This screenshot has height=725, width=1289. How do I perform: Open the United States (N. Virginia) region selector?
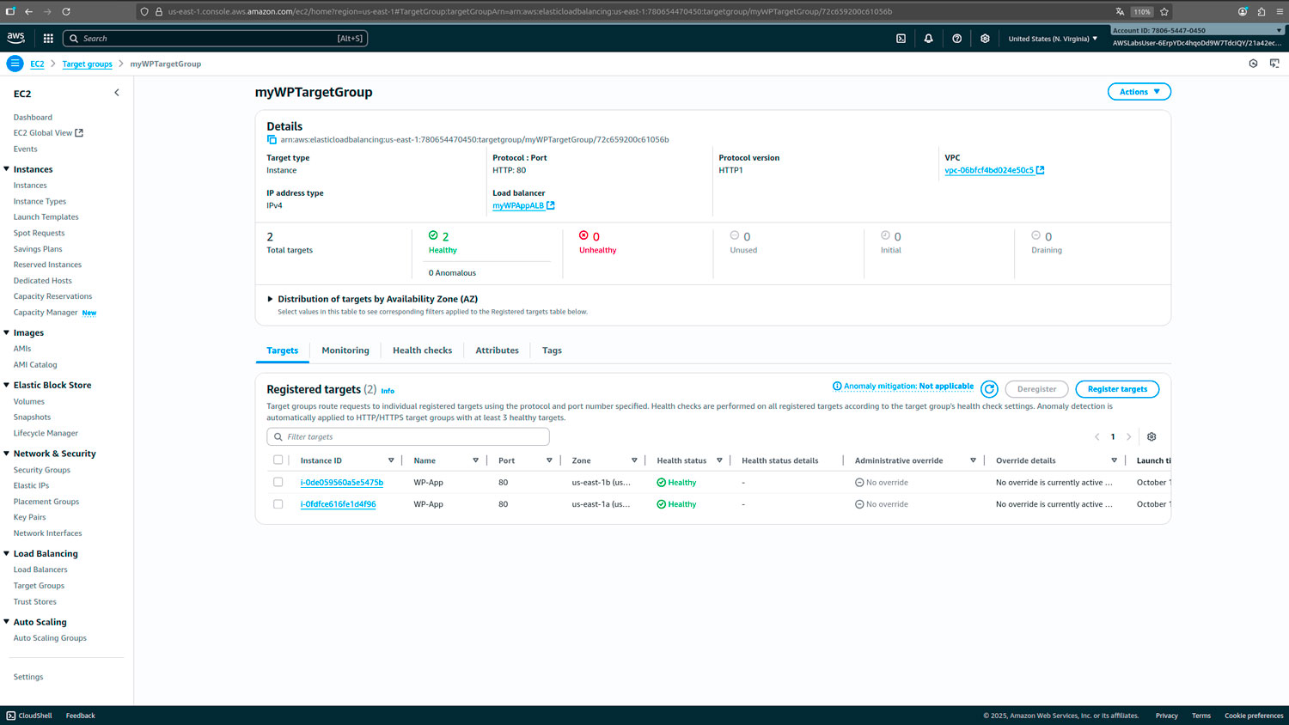click(x=1052, y=39)
